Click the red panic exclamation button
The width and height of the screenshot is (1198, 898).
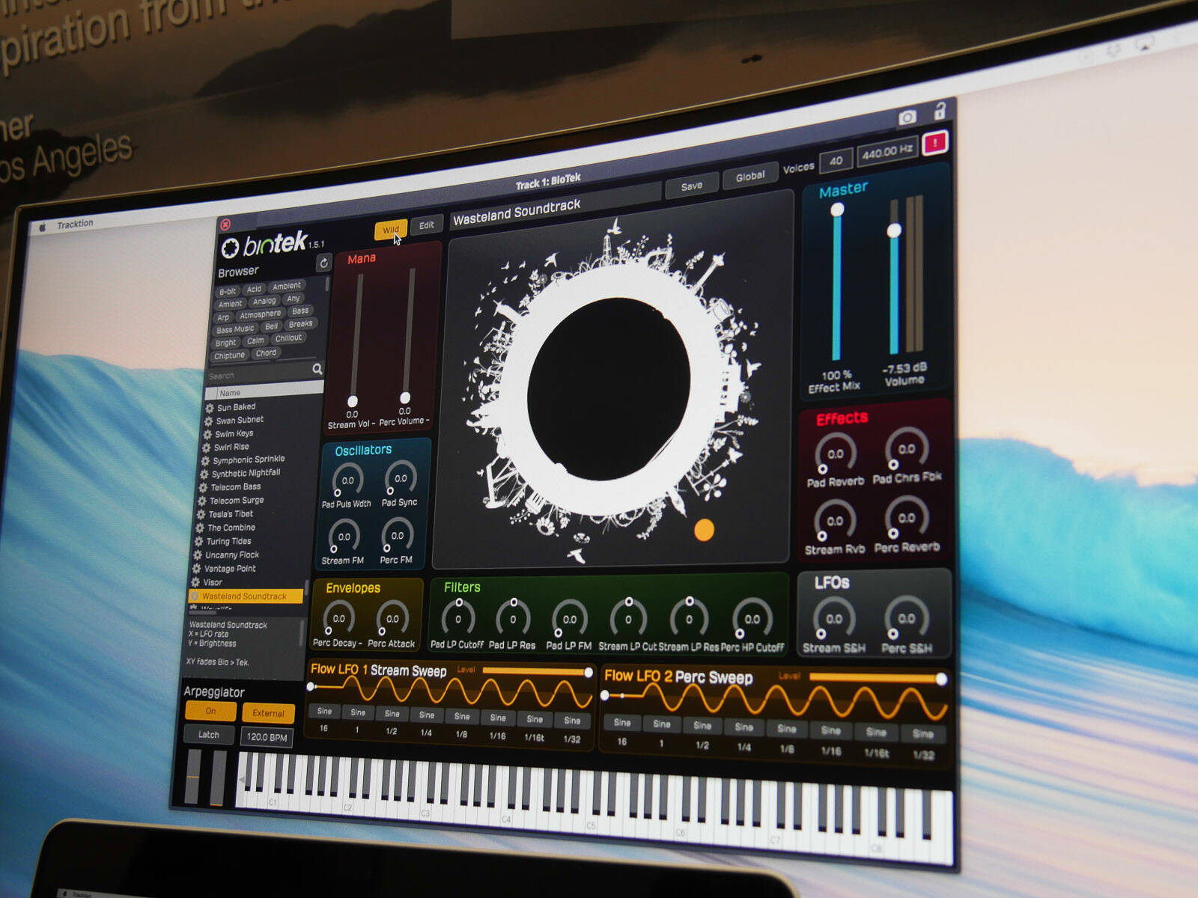(934, 143)
